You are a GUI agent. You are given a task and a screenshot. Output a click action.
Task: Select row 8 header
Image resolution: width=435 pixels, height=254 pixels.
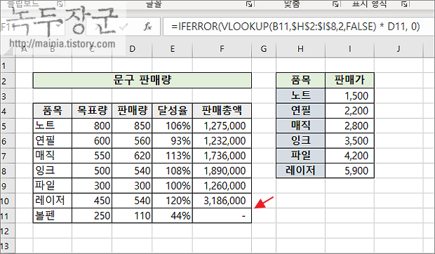coord(8,171)
